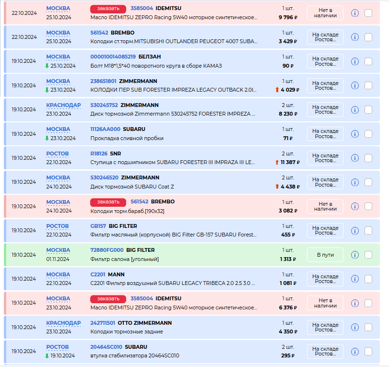Tick checkbox in 238651801 ZIMMERMANN row
The width and height of the screenshot is (389, 367).
point(368,85)
